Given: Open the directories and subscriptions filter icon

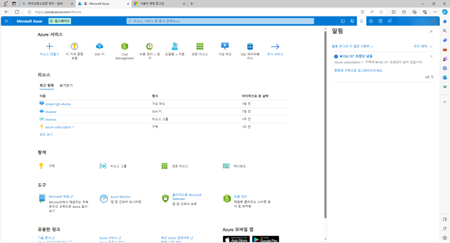Looking at the screenshot, I should click(x=352, y=21).
